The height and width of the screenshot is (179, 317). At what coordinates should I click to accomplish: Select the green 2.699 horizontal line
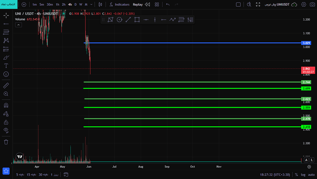click(192, 88)
